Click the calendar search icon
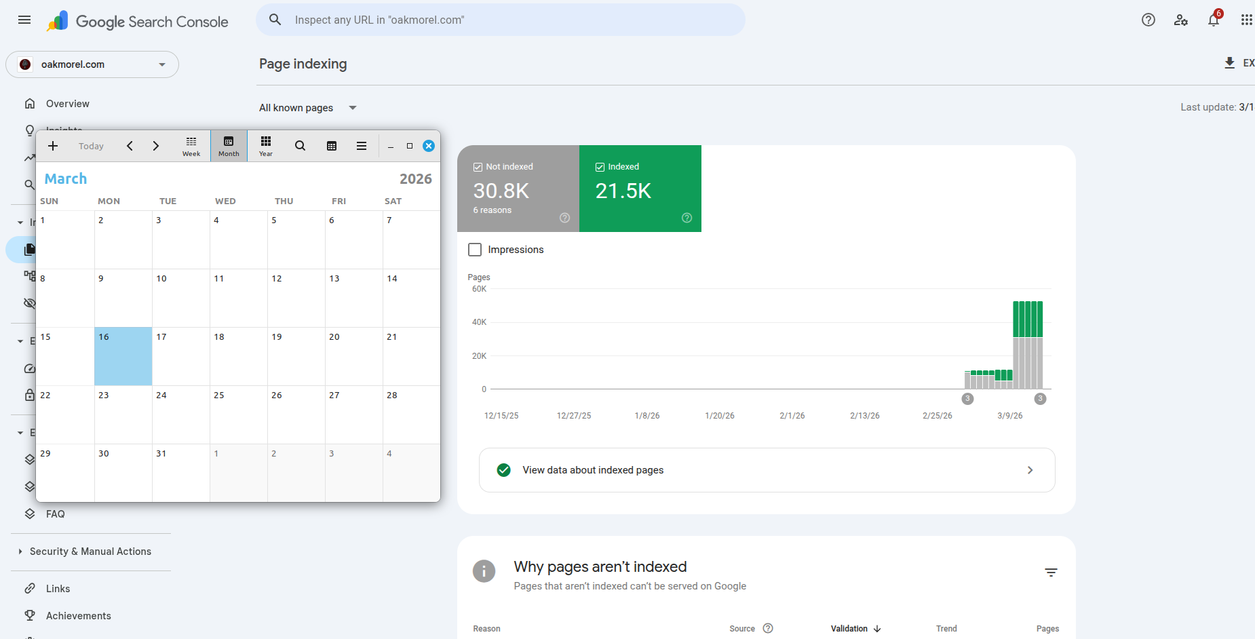This screenshot has height=639, width=1255. pos(300,146)
